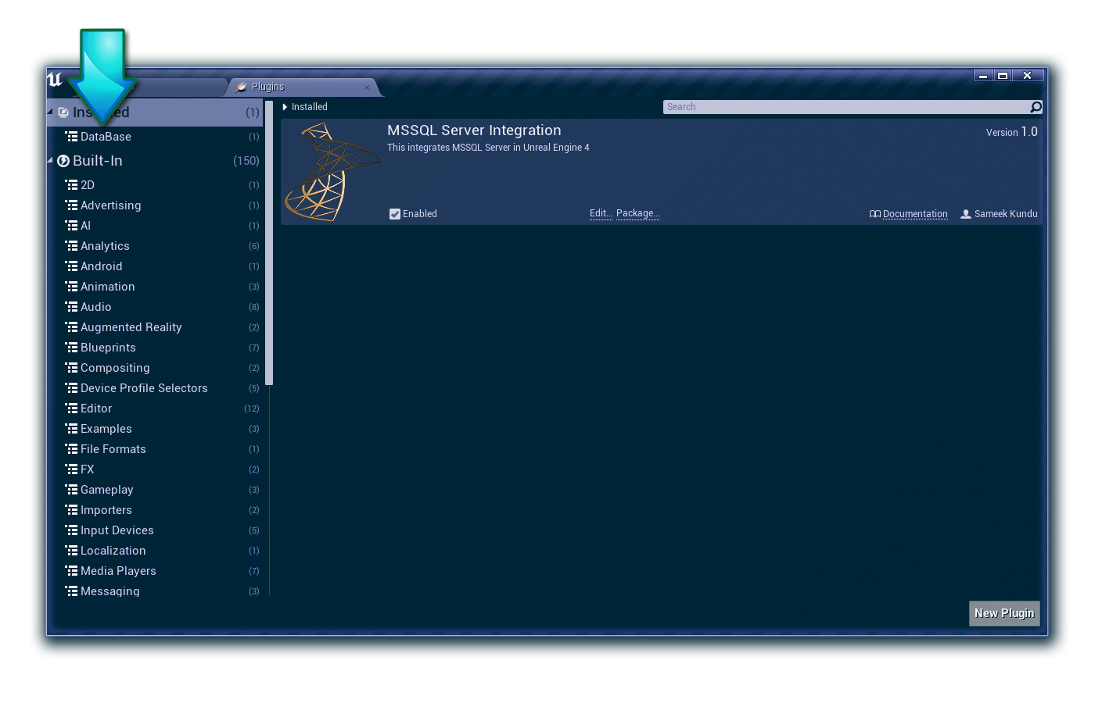The width and height of the screenshot is (1095, 703).
Task: Collapse the Built-In category tree
Action: 50,160
